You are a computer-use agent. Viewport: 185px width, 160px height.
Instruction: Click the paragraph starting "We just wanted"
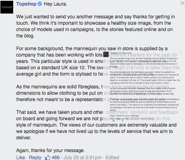pyautogui.click(x=95, y=26)
